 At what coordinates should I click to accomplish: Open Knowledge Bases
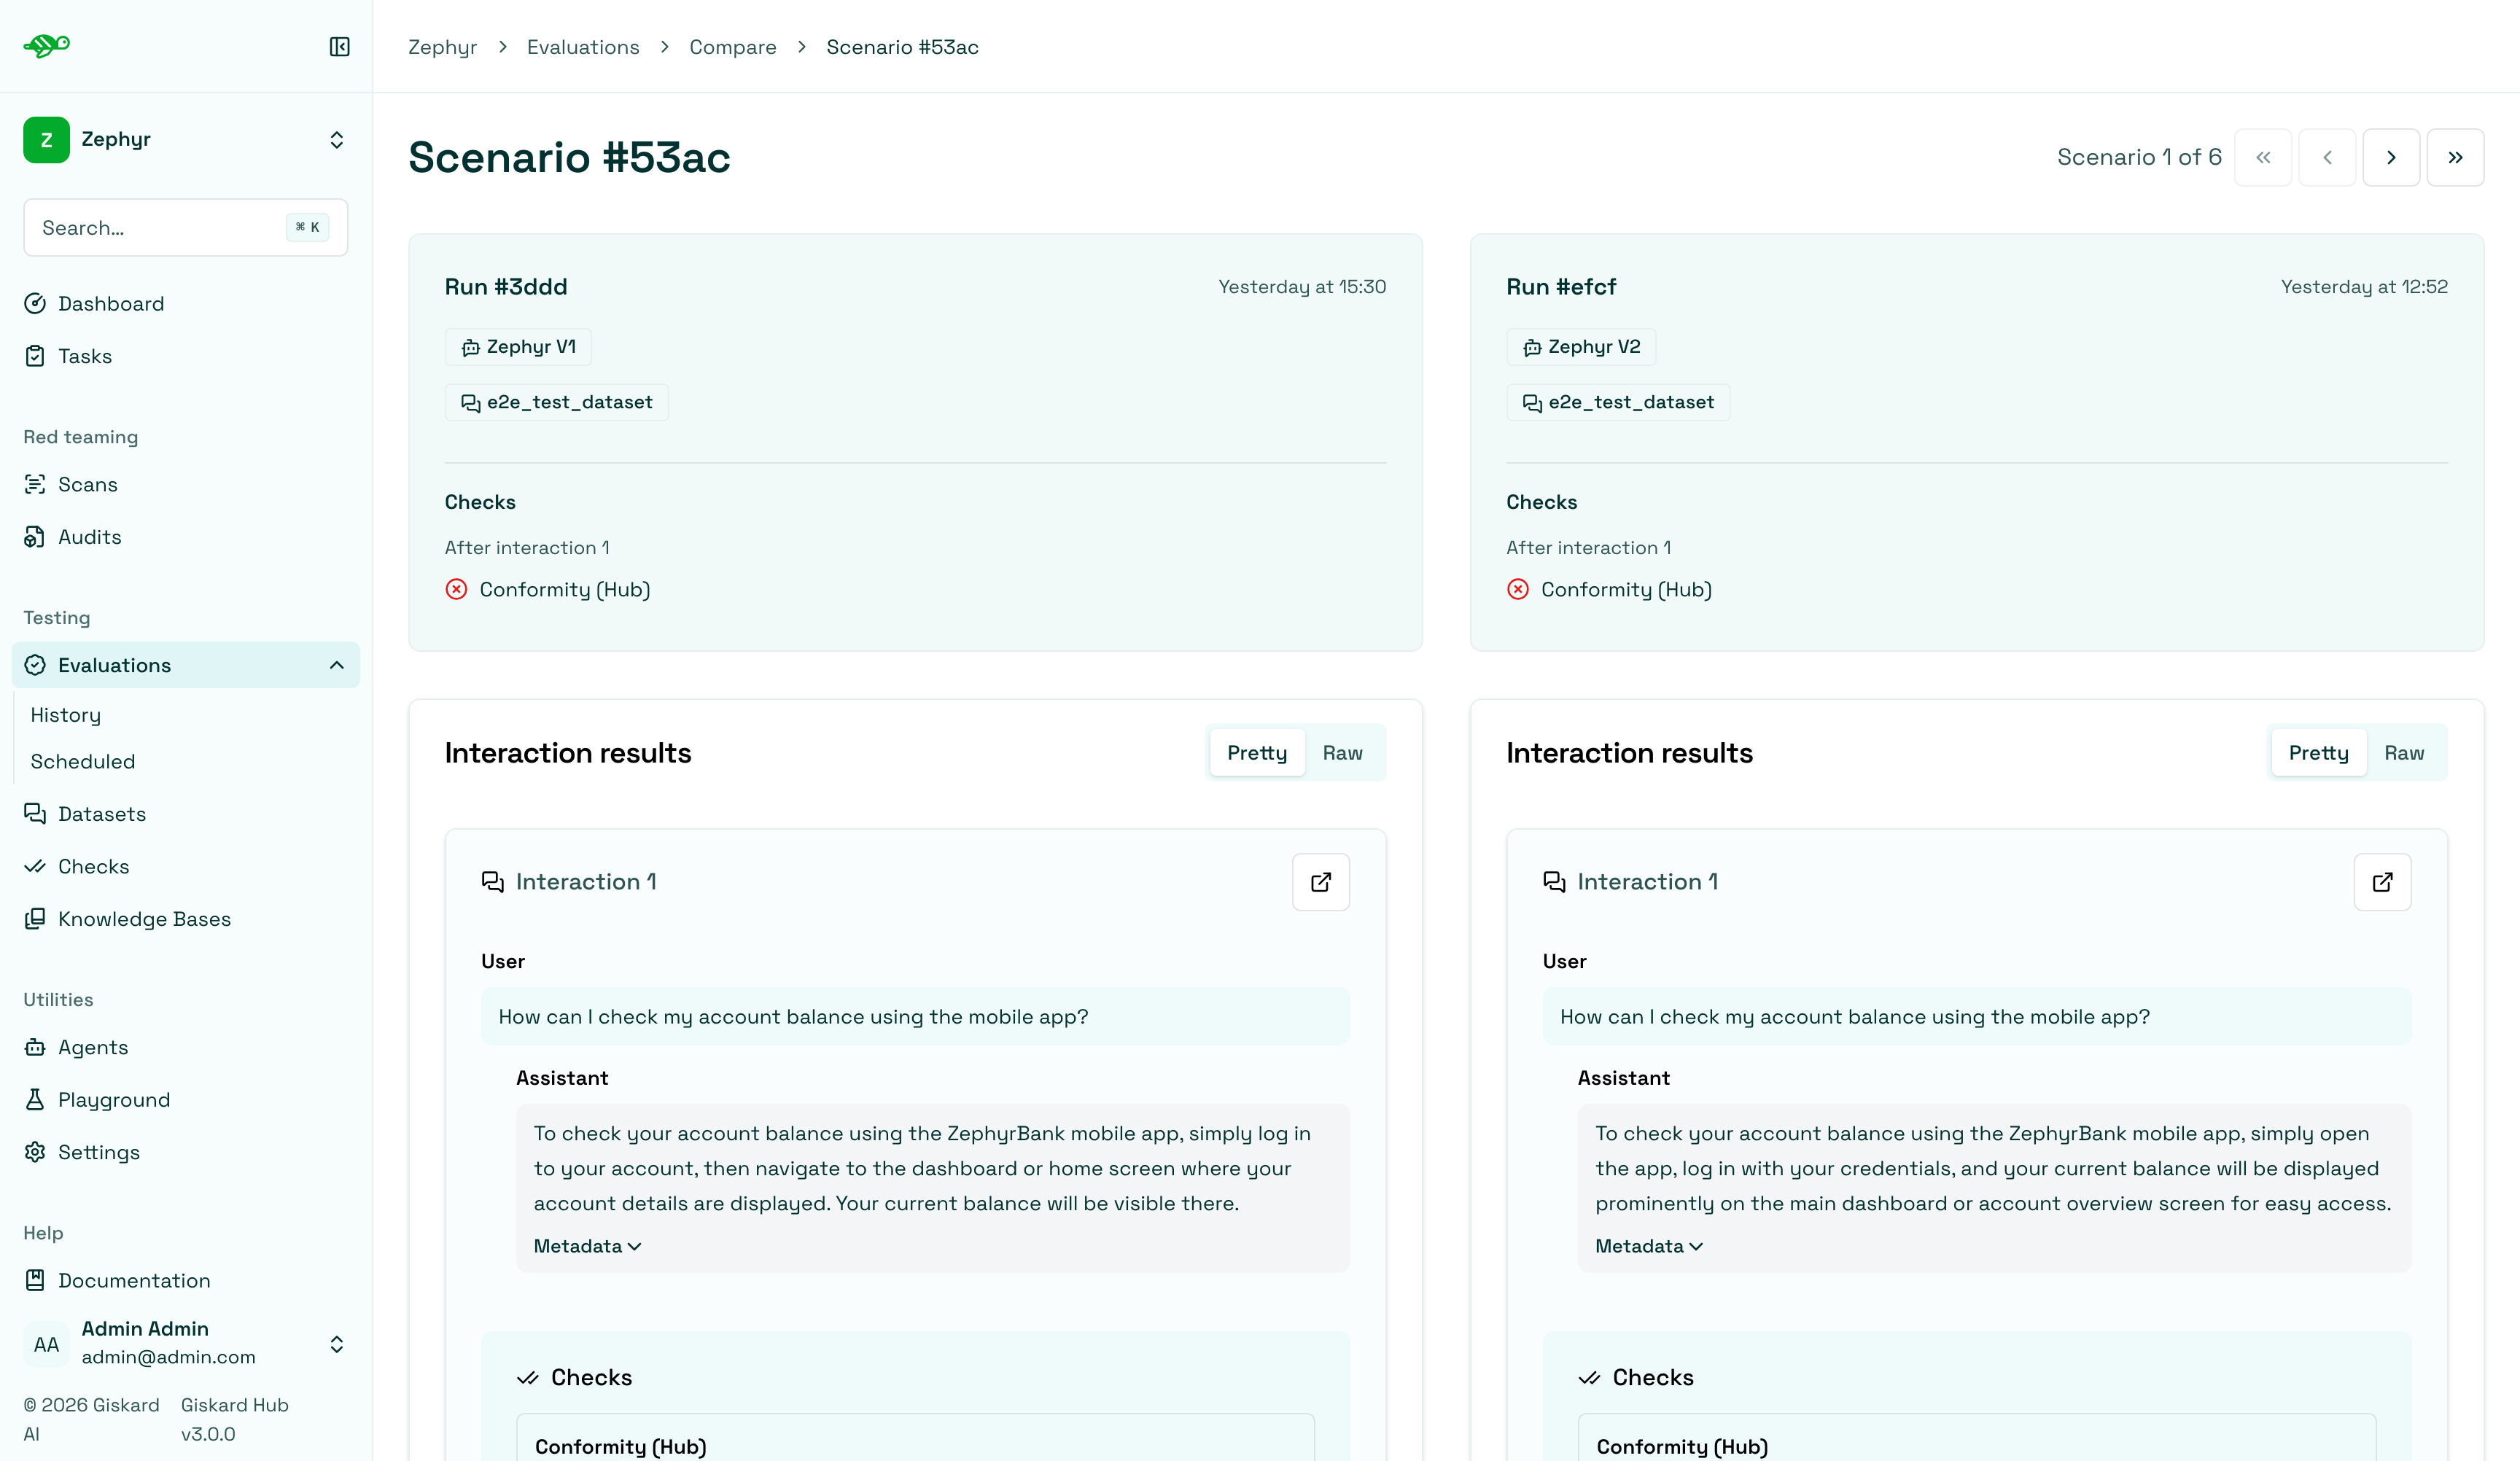coord(186,919)
